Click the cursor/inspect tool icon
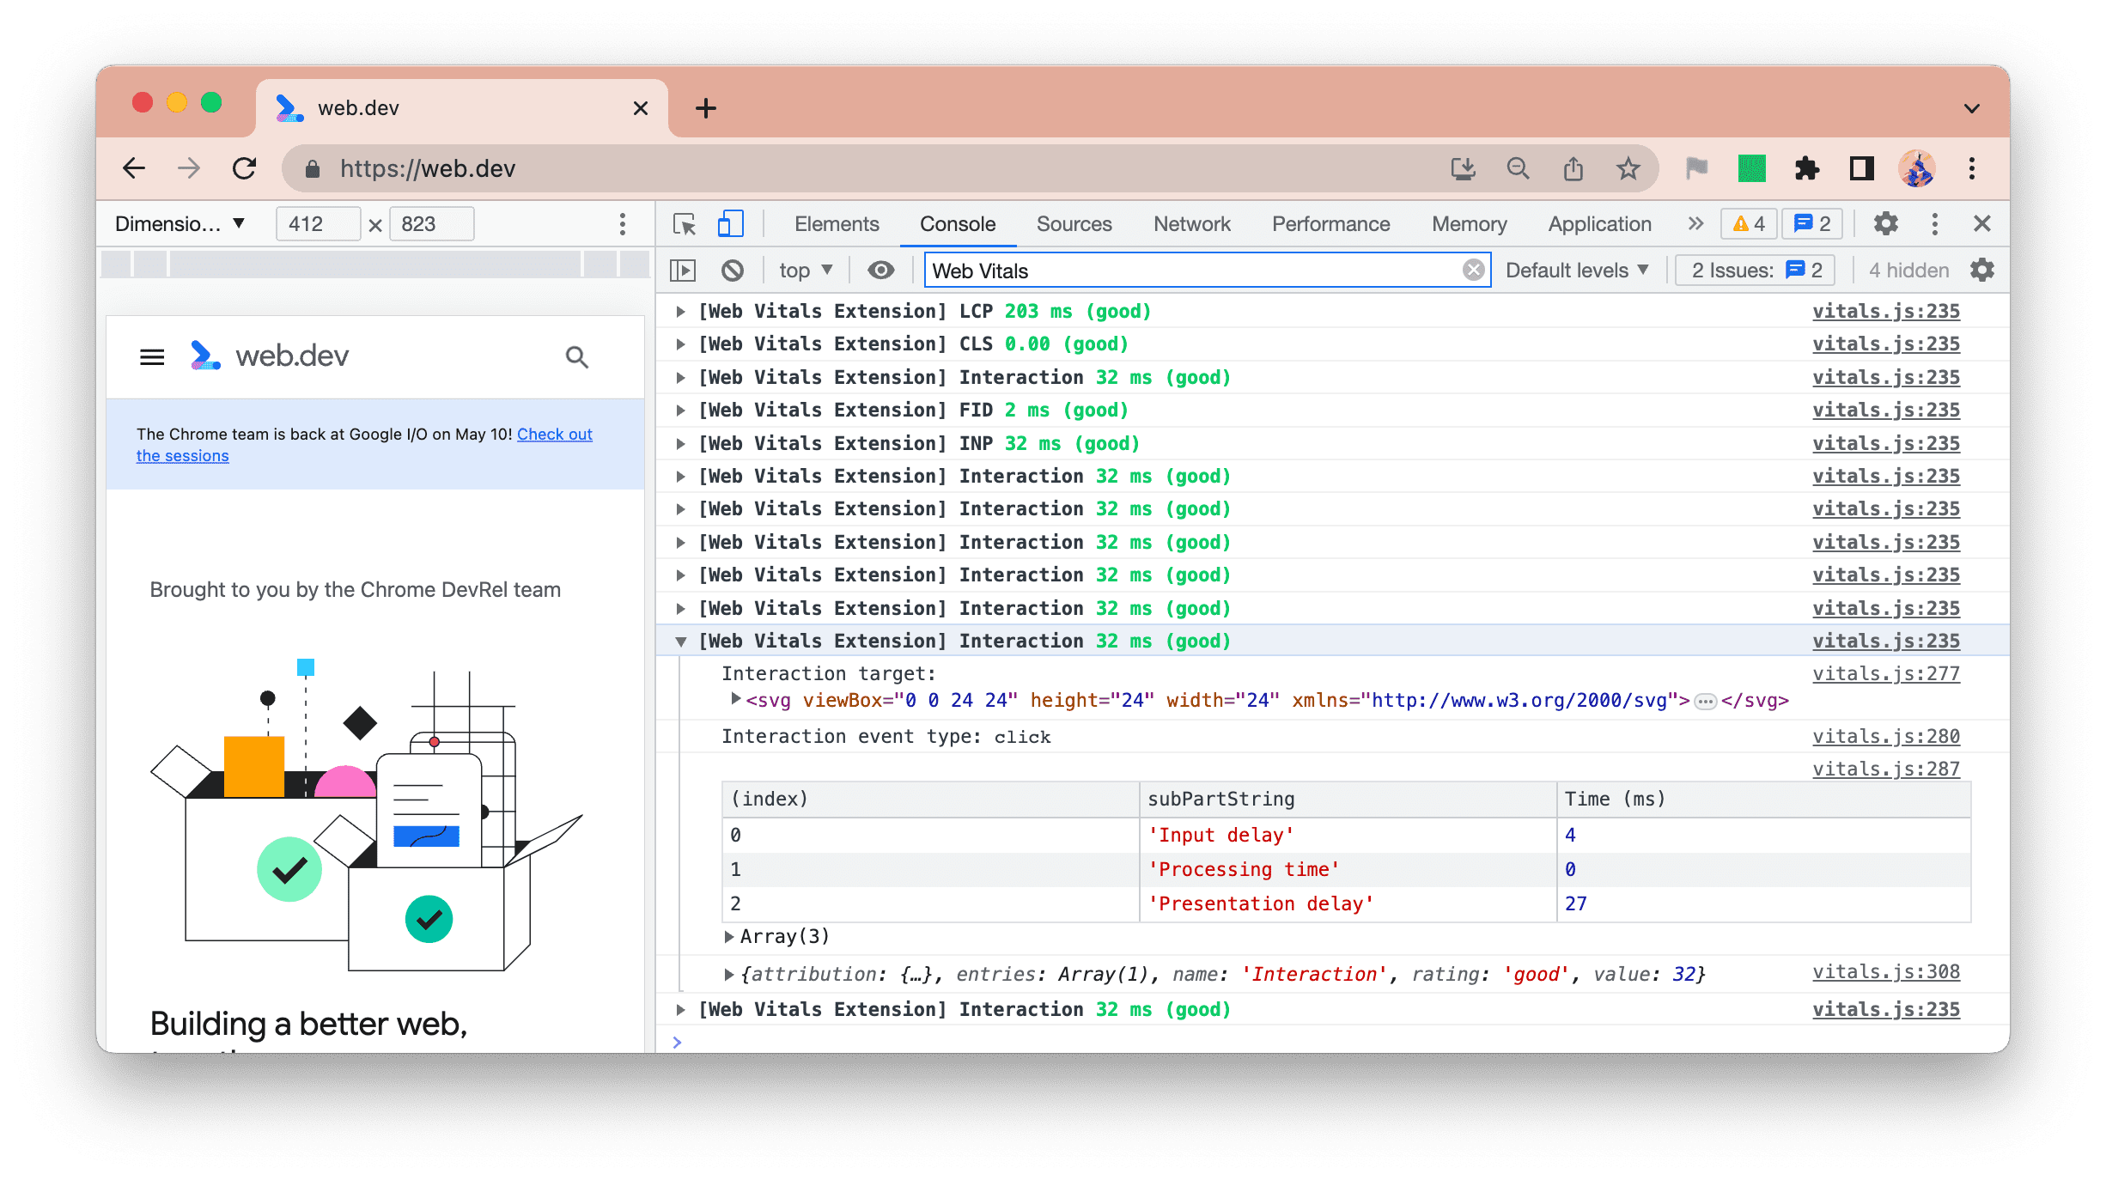 (x=685, y=222)
